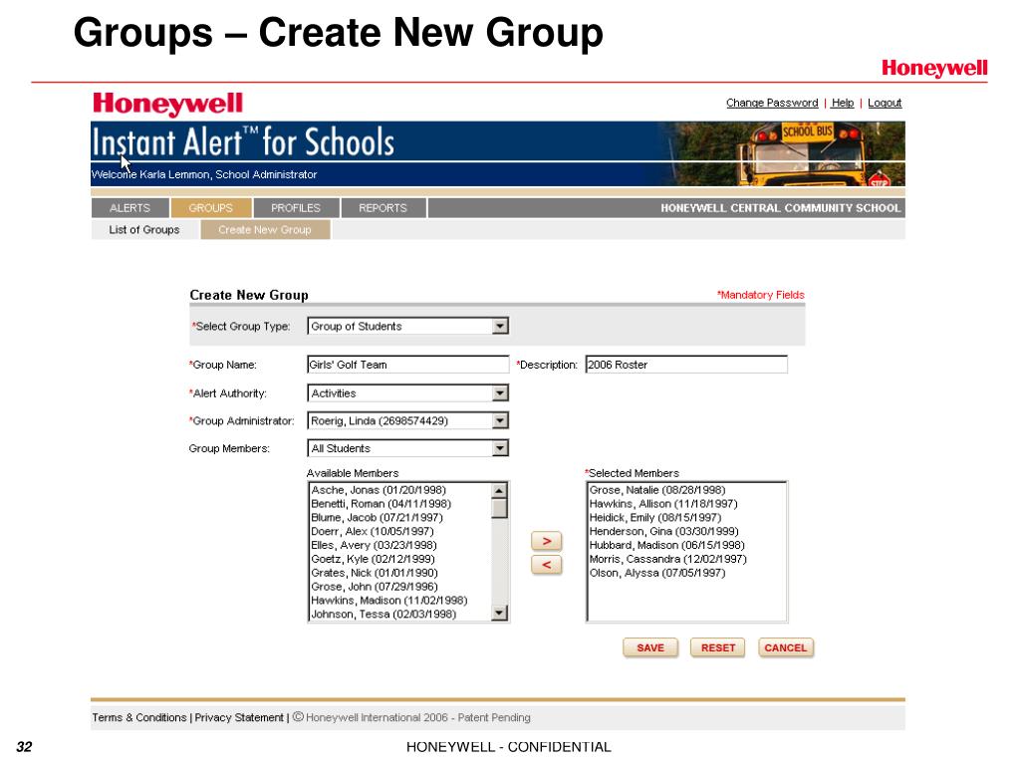Open the Privacy Statement link
This screenshot has height=765, width=1020.
pyautogui.click(x=239, y=717)
